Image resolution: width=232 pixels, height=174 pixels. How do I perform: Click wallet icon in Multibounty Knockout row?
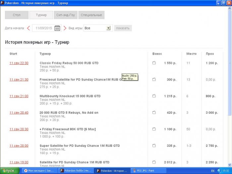[x=154, y=96]
